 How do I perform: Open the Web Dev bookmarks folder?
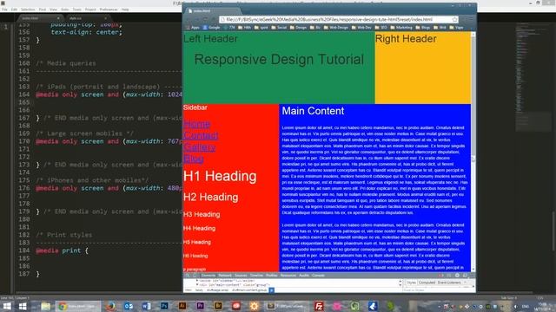point(361,27)
